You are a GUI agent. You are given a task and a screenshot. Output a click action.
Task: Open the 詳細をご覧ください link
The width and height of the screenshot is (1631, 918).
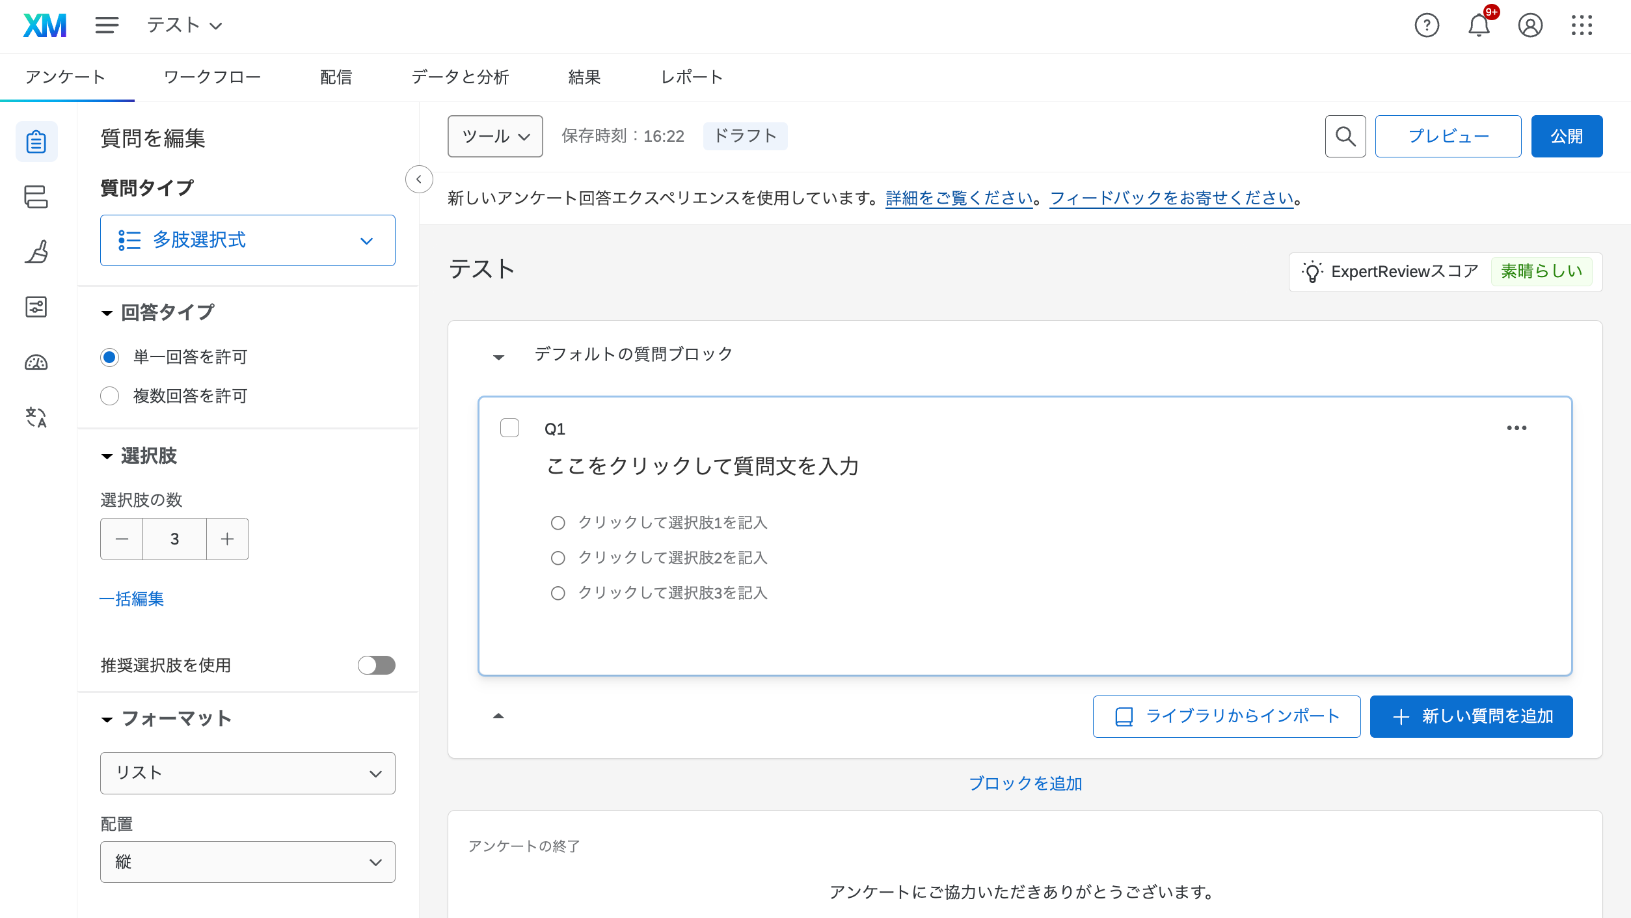[x=959, y=198]
